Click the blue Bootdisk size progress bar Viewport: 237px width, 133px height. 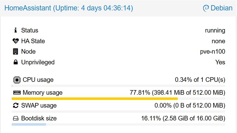point(29,124)
